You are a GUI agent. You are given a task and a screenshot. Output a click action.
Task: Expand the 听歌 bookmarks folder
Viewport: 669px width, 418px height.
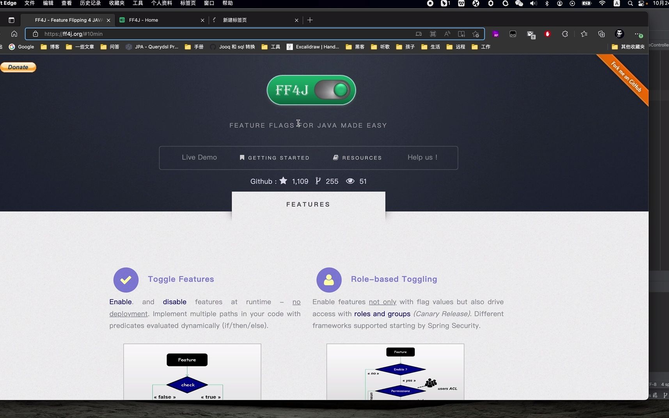tap(380, 47)
